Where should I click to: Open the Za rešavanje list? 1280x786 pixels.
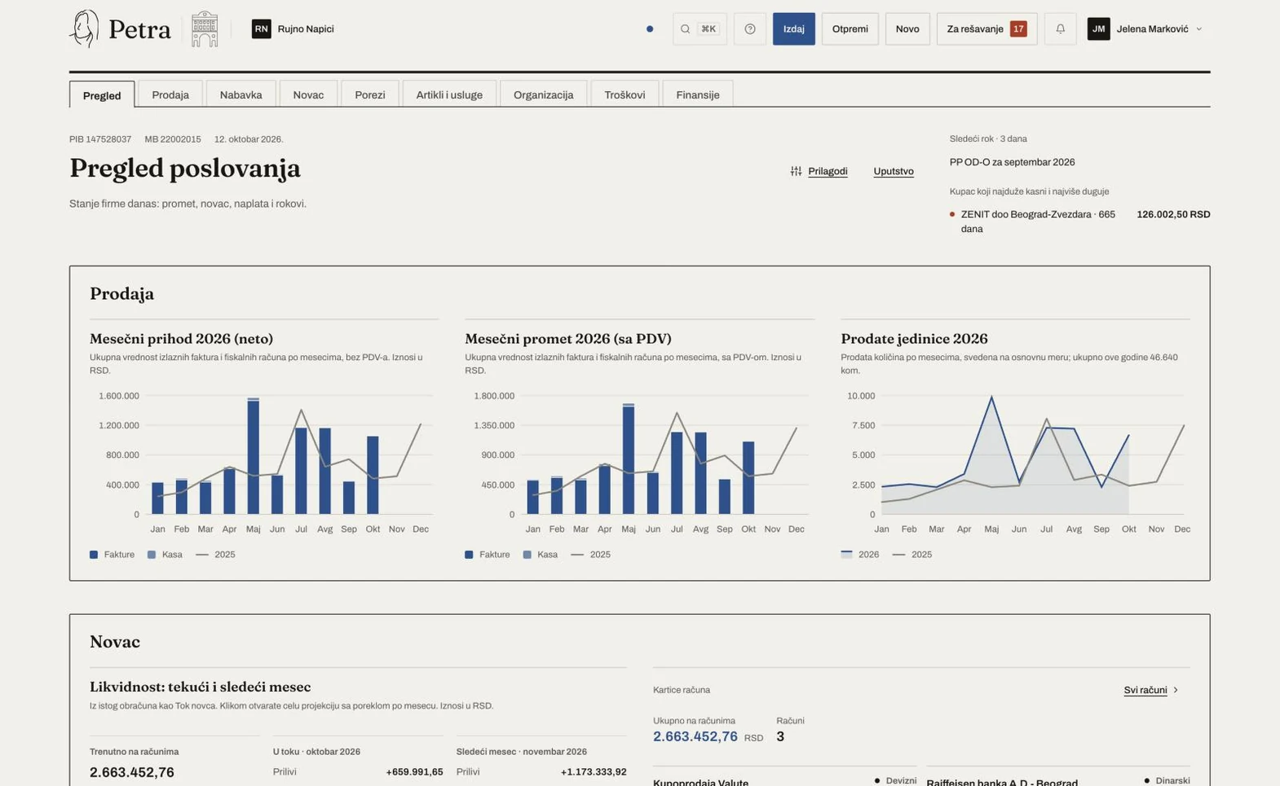(987, 29)
